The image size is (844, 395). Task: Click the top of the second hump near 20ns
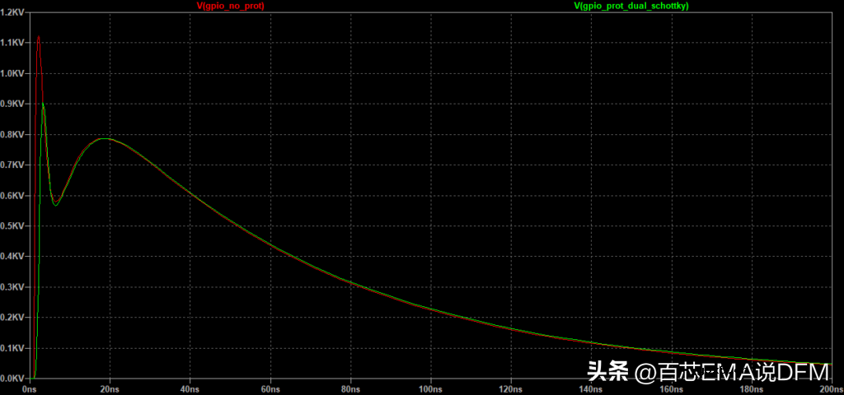point(104,138)
